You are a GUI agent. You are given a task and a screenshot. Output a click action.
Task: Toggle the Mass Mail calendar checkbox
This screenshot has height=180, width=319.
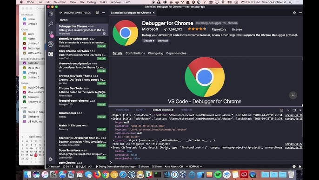coord(25,68)
